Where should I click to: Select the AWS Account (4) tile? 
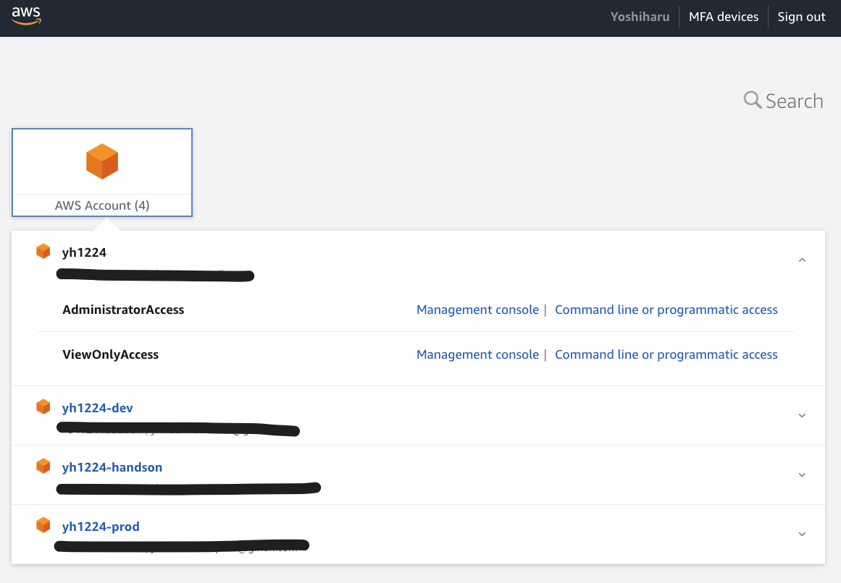tap(101, 172)
